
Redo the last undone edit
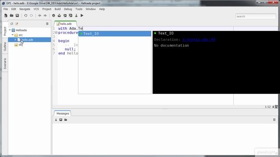tap(31, 16)
